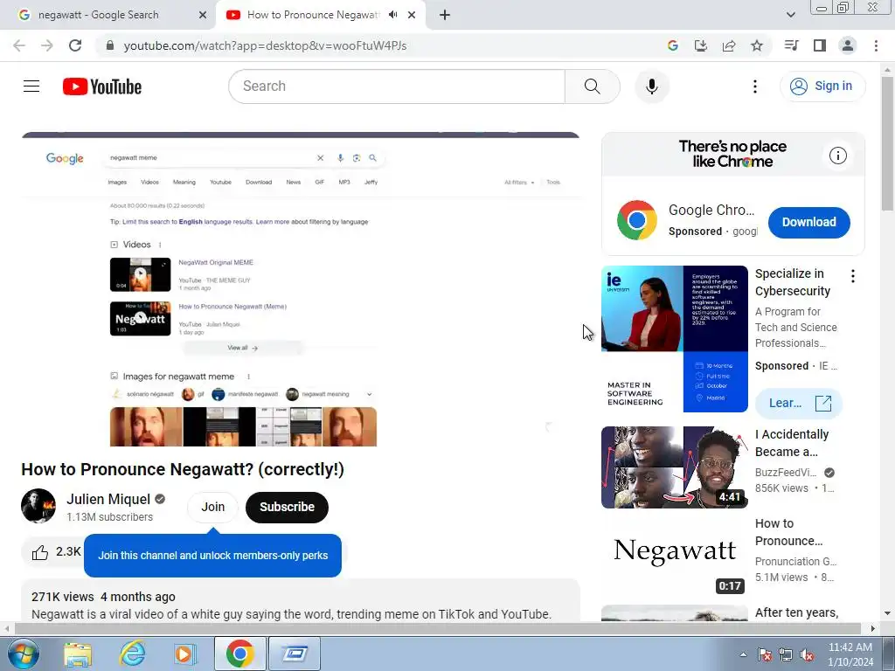Click the ad info icon on Chrome banner

point(838,156)
